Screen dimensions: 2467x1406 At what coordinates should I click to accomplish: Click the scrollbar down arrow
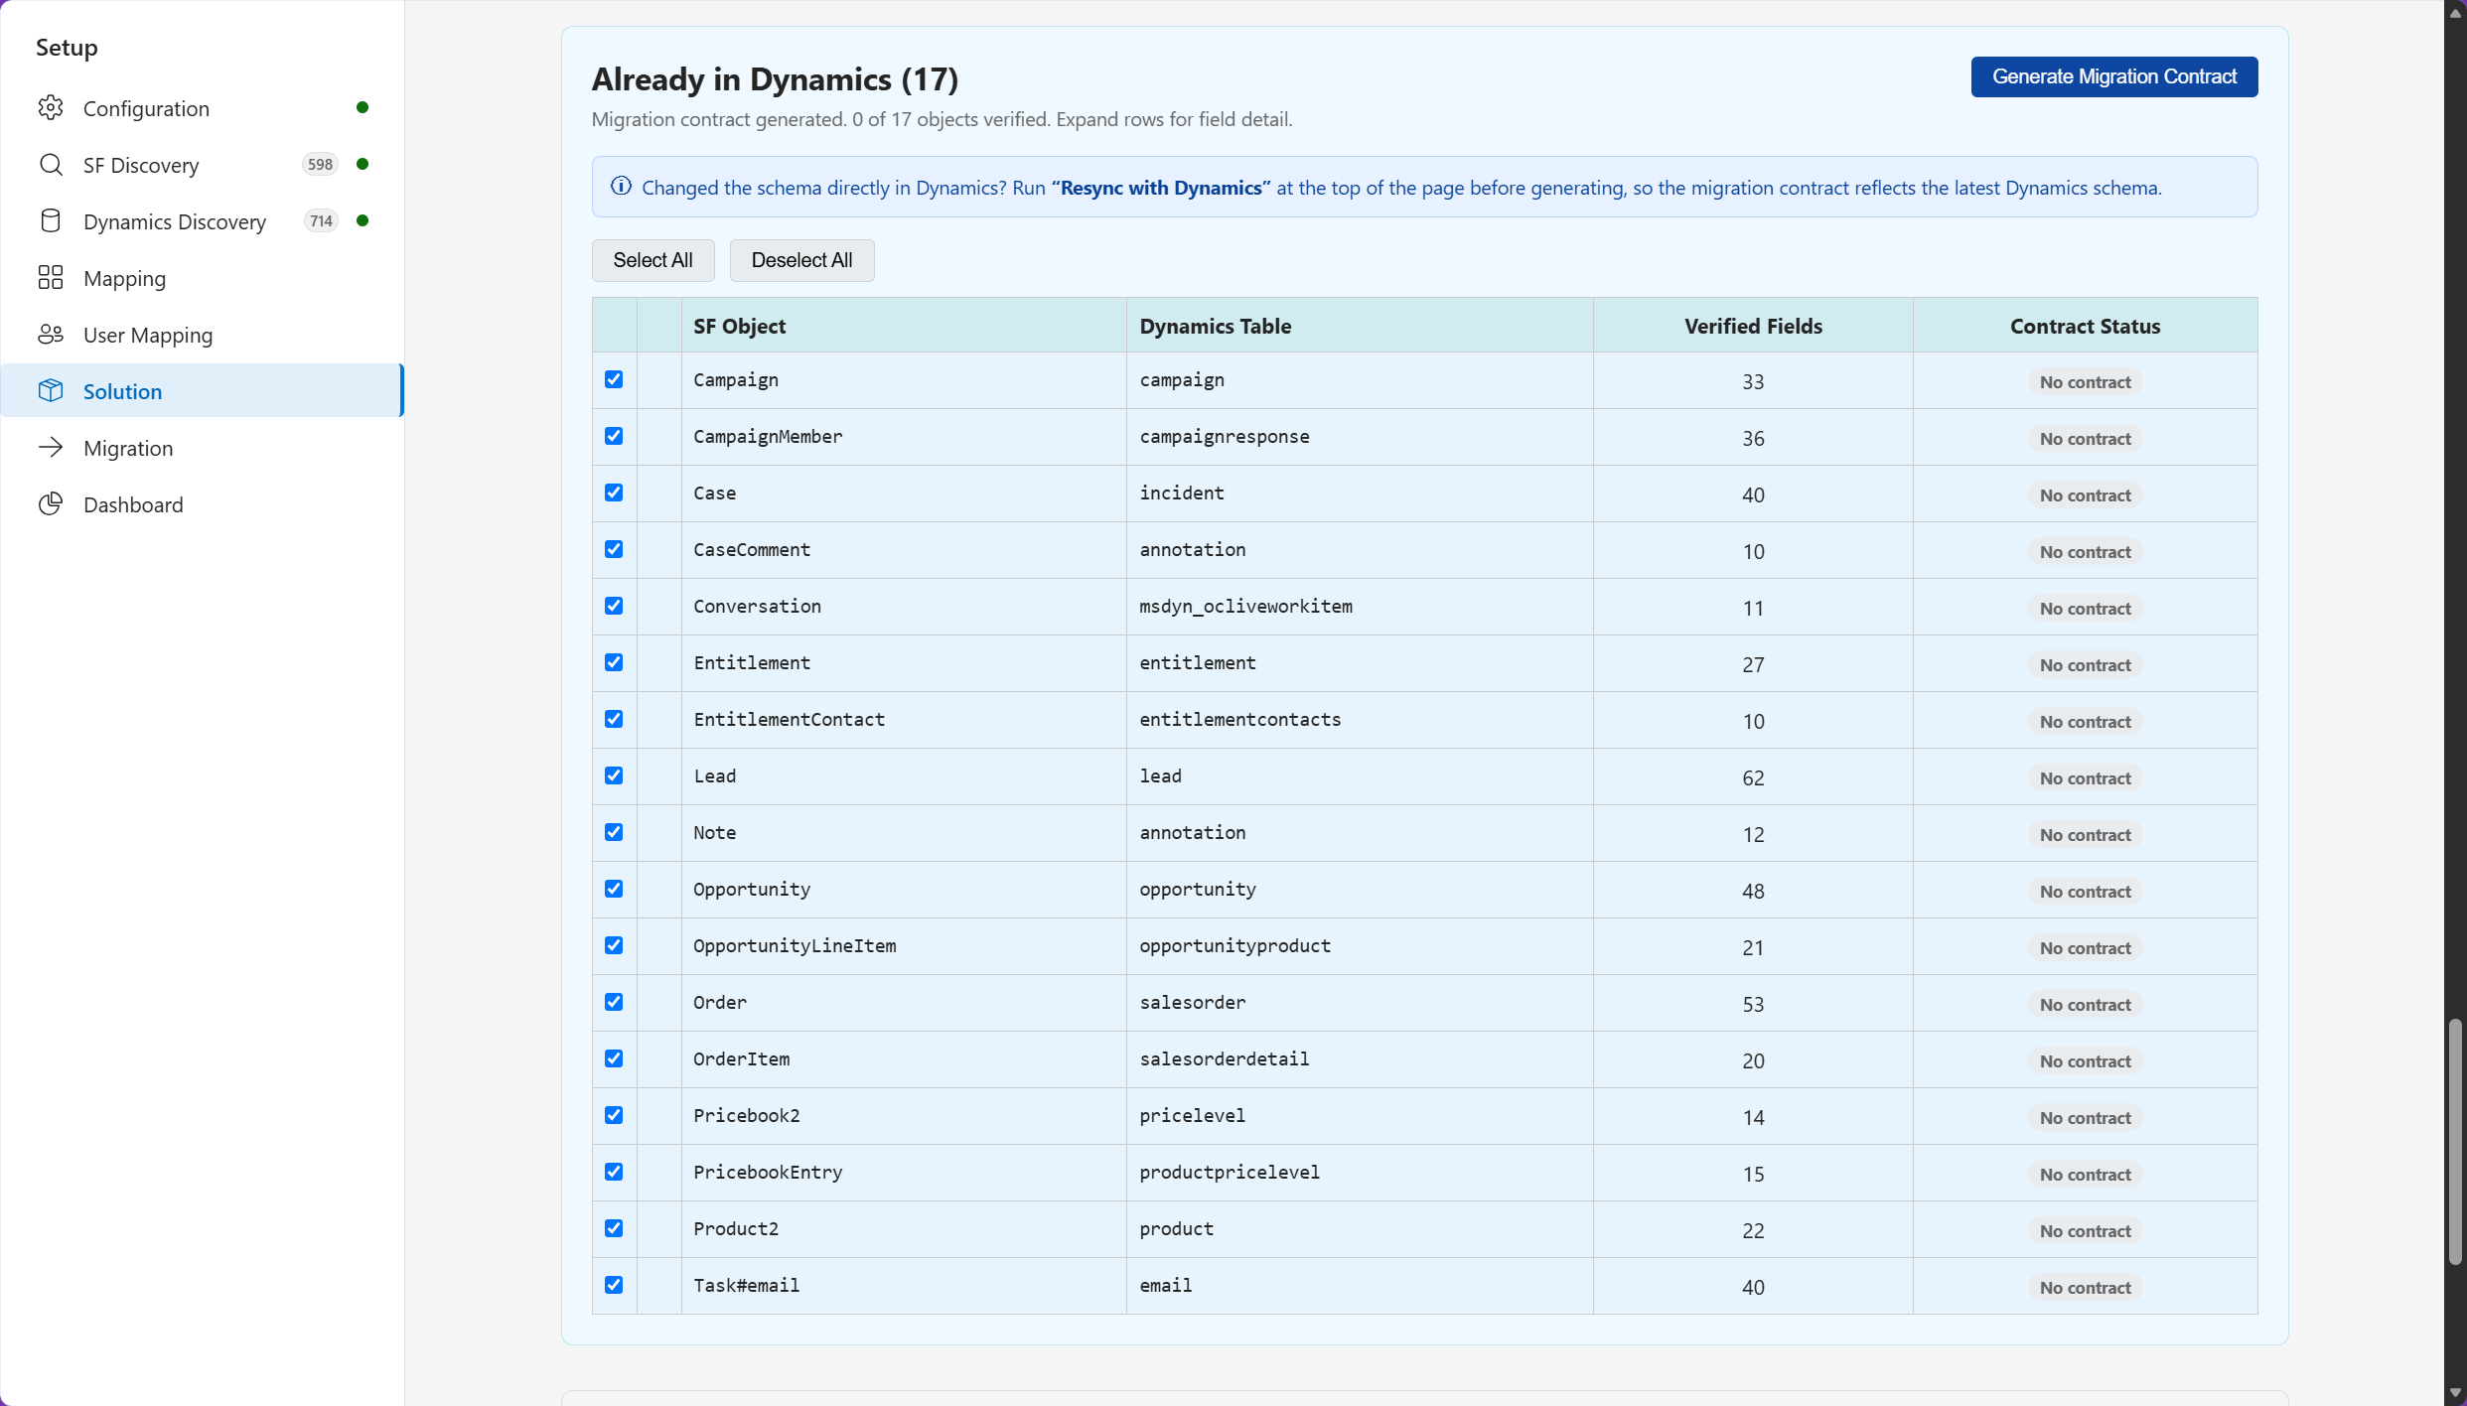coord(2455,1393)
